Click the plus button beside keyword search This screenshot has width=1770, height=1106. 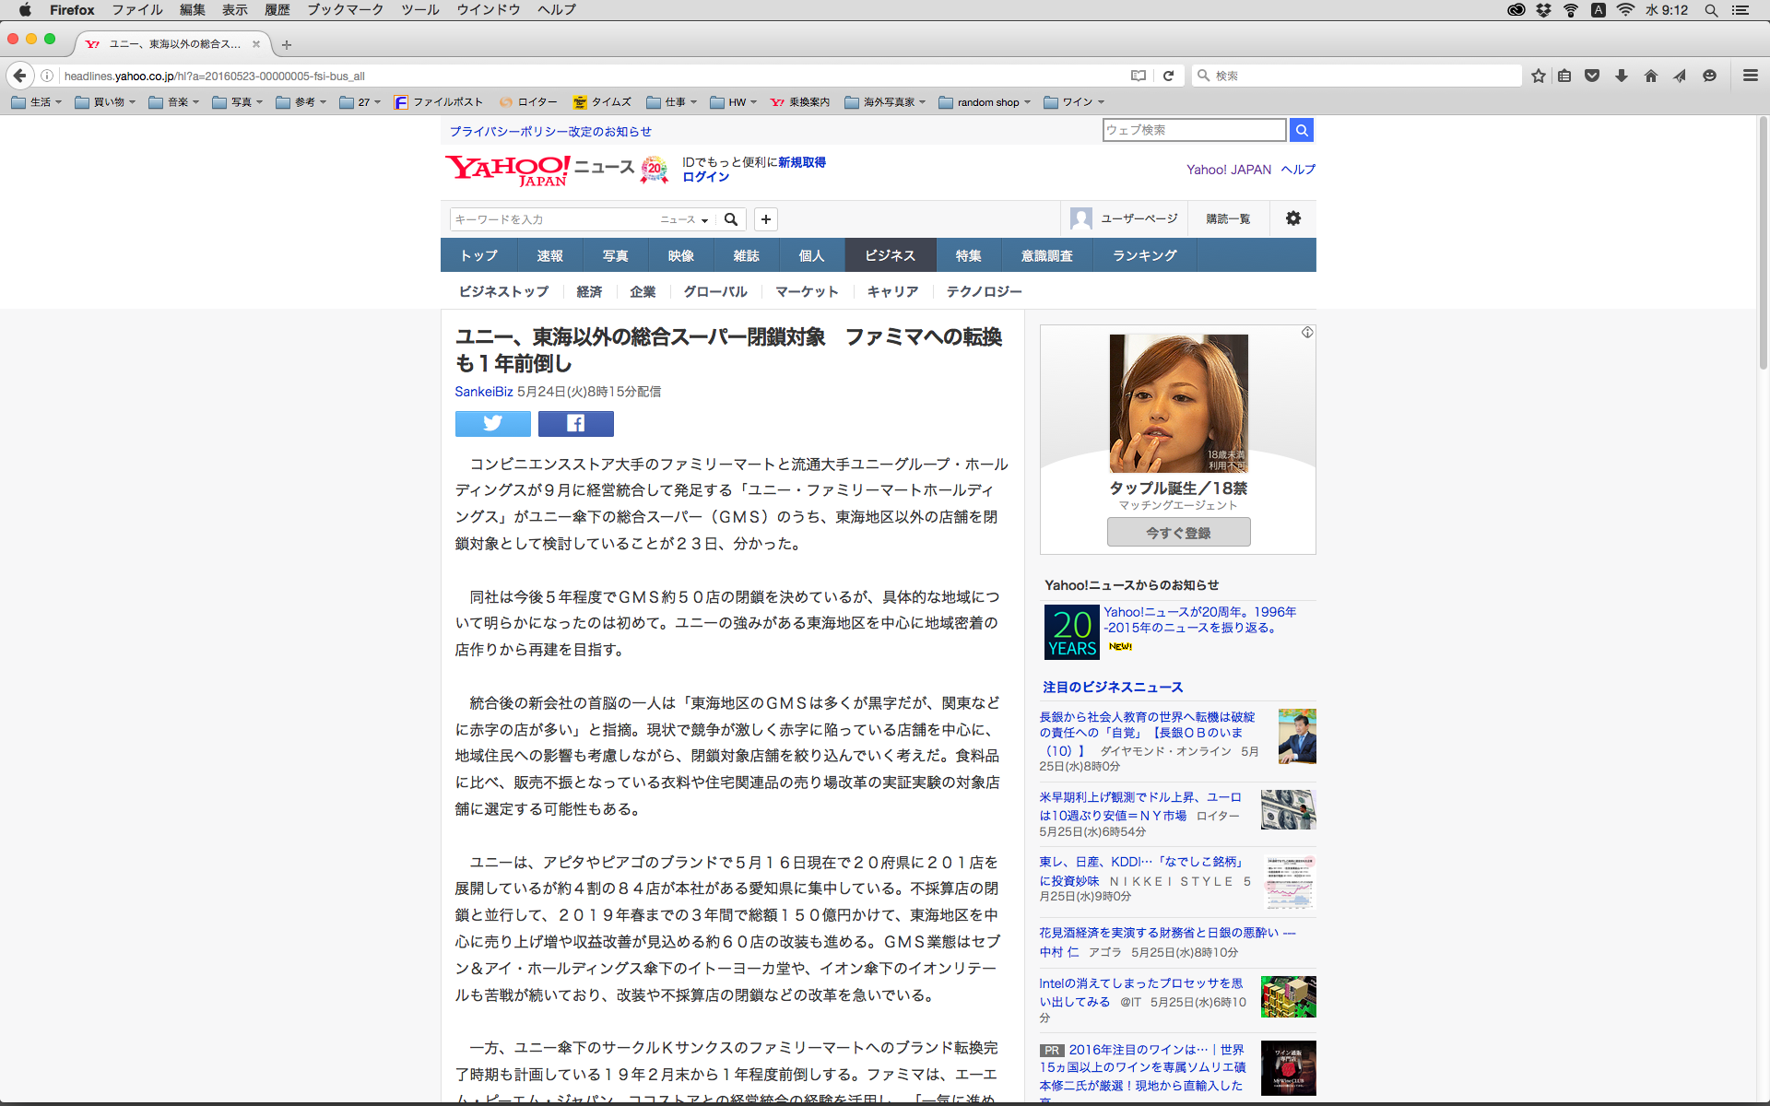(x=765, y=219)
